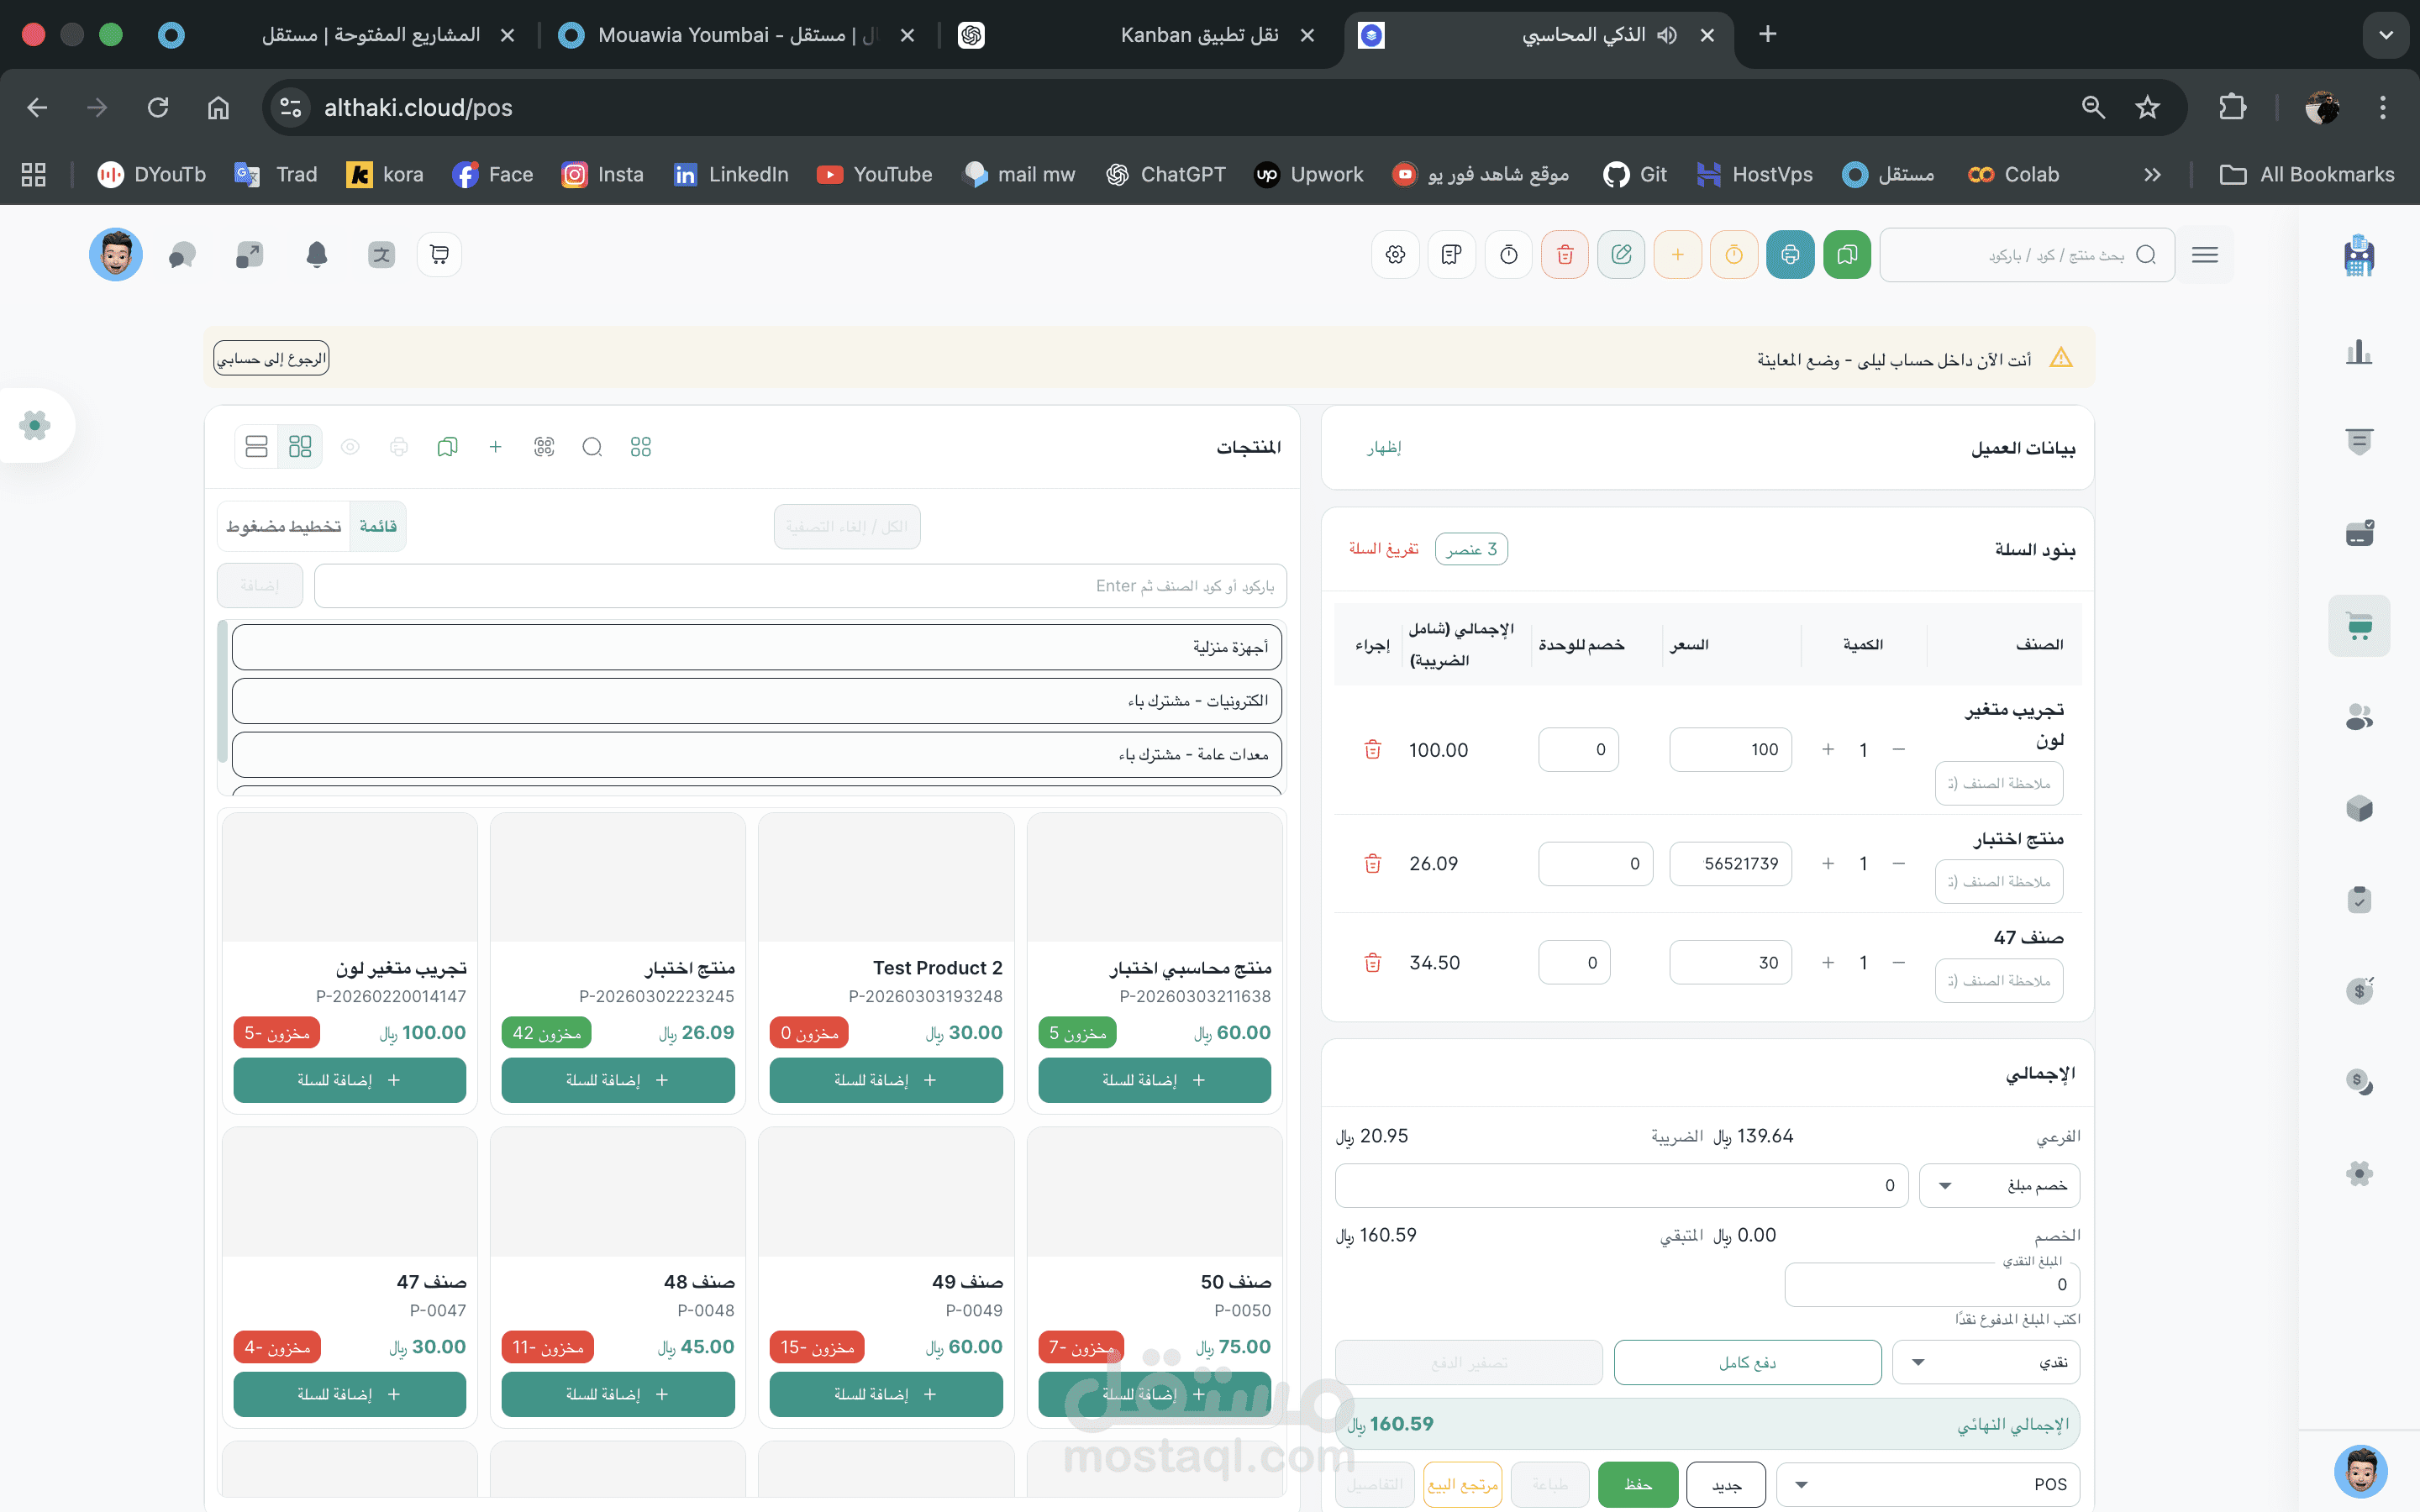Open the خصم مبلغ discount type dropdown
The height and width of the screenshot is (1512, 2420).
[x=1998, y=1185]
